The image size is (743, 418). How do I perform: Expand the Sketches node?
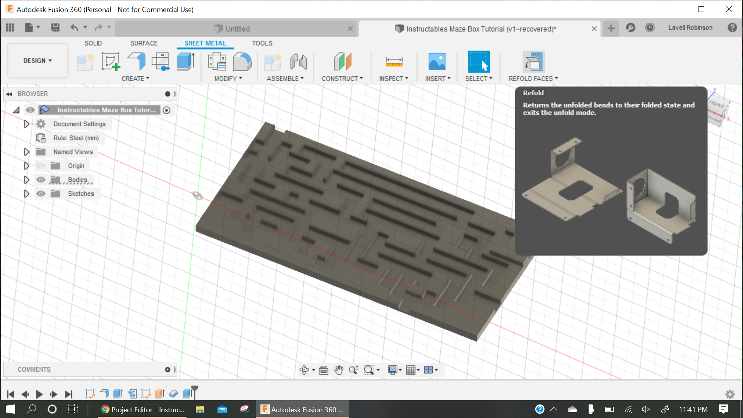point(26,194)
